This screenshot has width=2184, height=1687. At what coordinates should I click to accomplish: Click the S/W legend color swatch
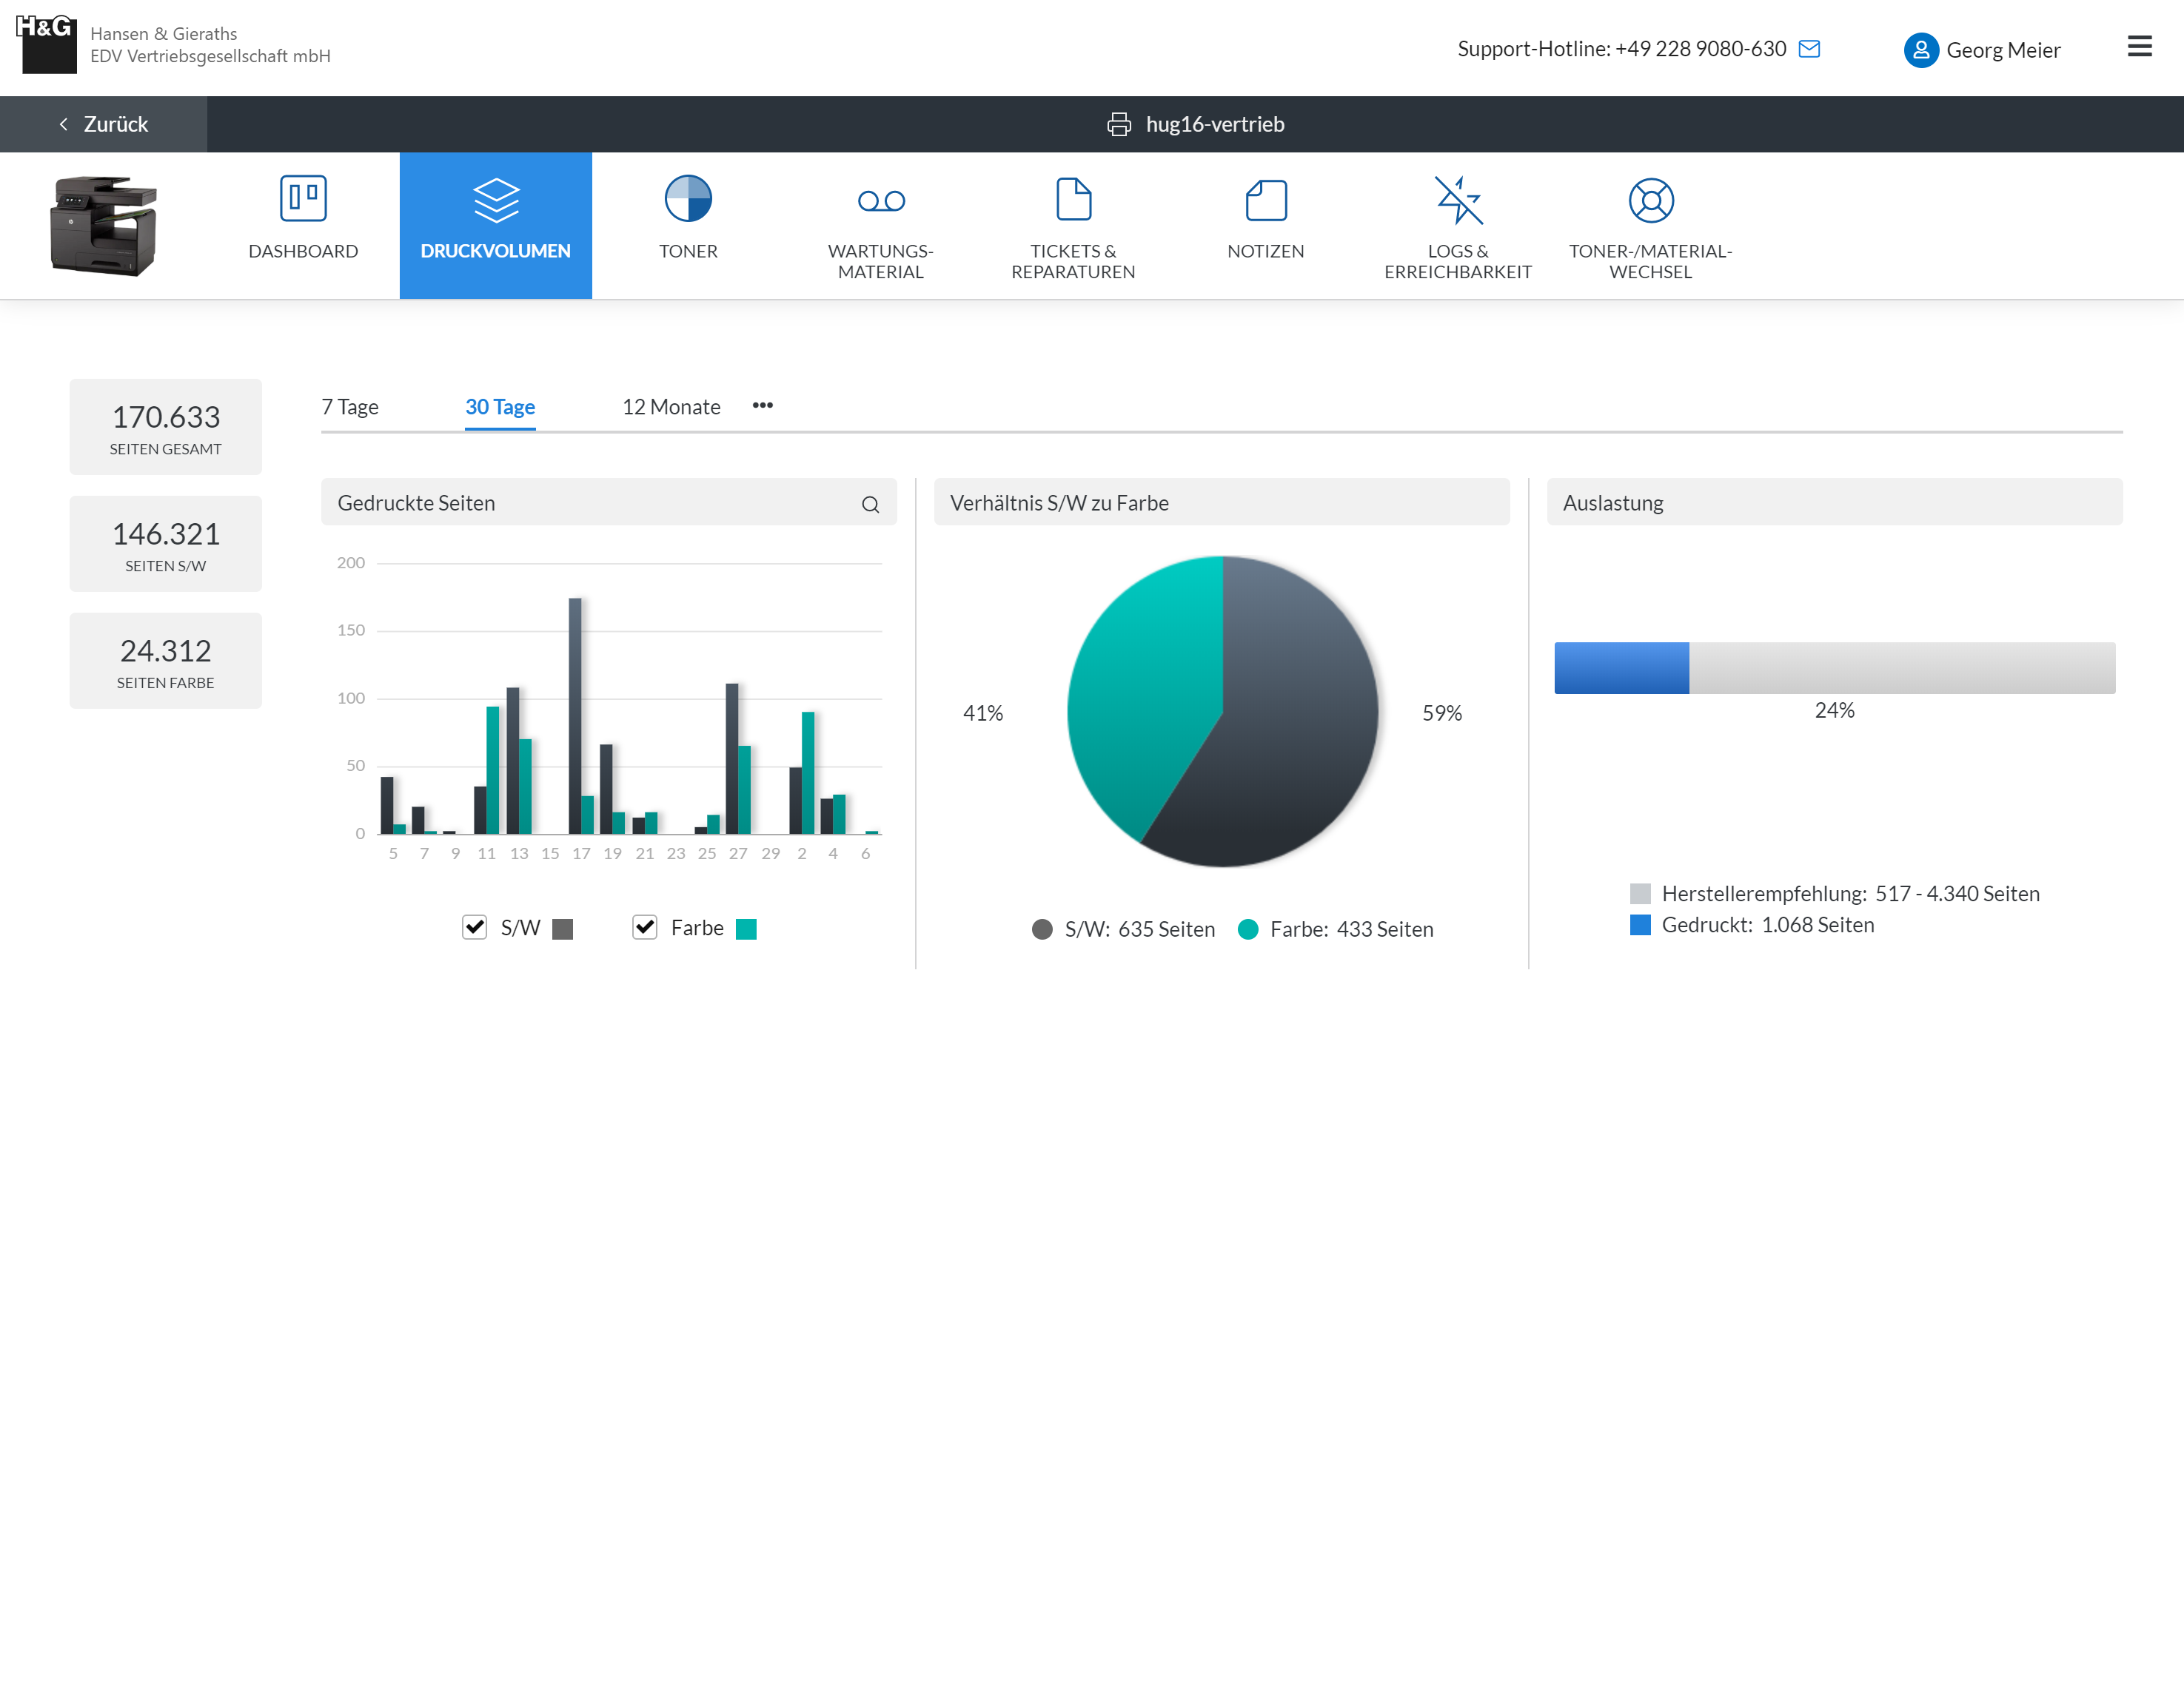pos(563,929)
